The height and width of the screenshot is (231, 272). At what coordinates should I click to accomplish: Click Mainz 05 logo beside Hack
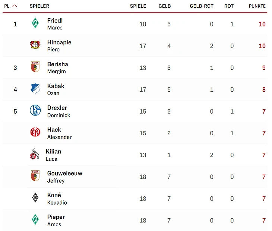pos(35,132)
